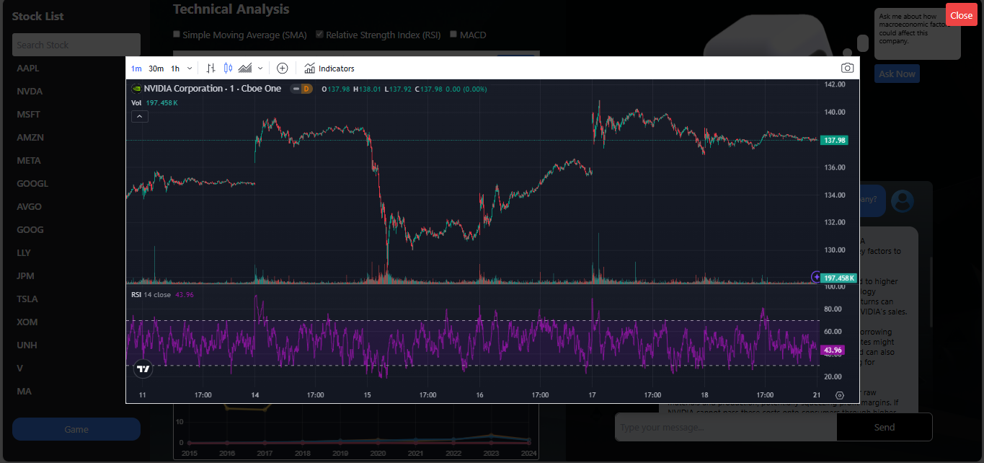Select the area chart style icon
The height and width of the screenshot is (463, 984).
point(245,69)
